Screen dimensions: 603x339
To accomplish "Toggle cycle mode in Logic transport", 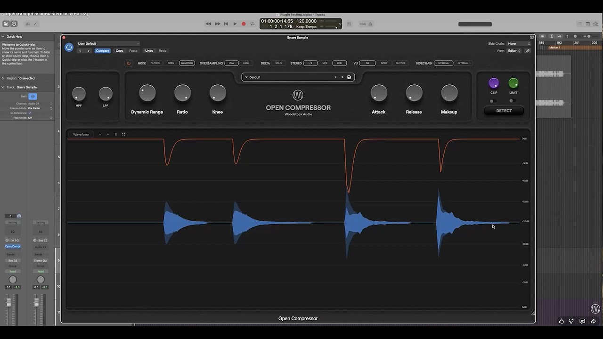I will point(252,24).
